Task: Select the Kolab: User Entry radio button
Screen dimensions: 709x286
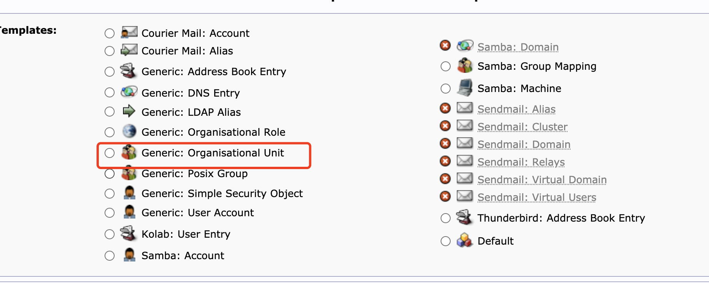Action: click(110, 234)
